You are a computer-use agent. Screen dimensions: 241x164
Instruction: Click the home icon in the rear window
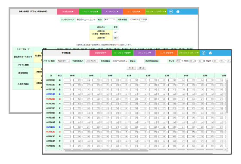pos(178,12)
